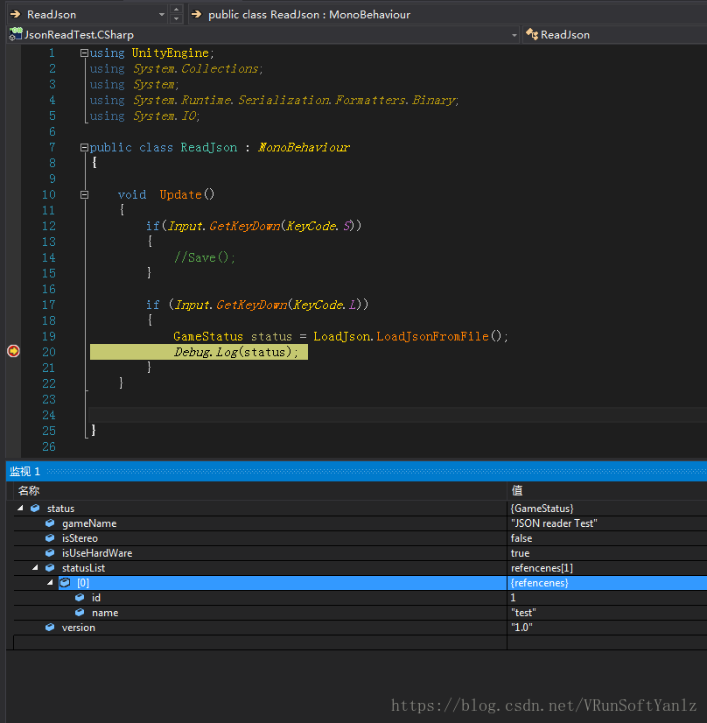Screen dimensions: 707x723
Task: Collapse the using directives block at line 1
Action: pos(84,53)
